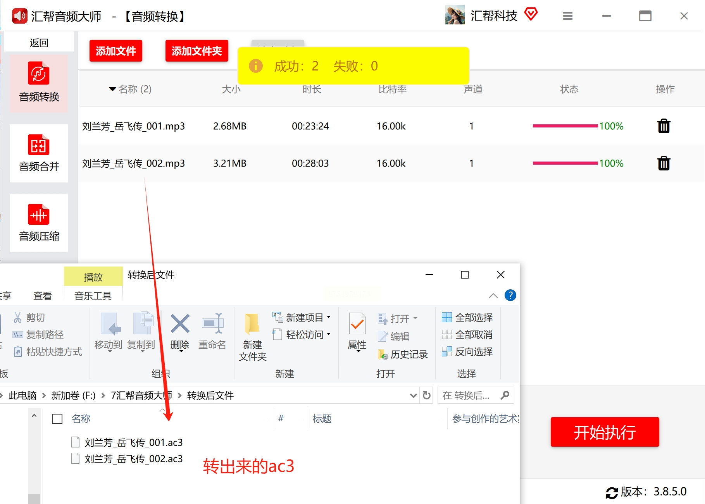Click 历史记录 in Explorer ribbon

click(x=403, y=354)
